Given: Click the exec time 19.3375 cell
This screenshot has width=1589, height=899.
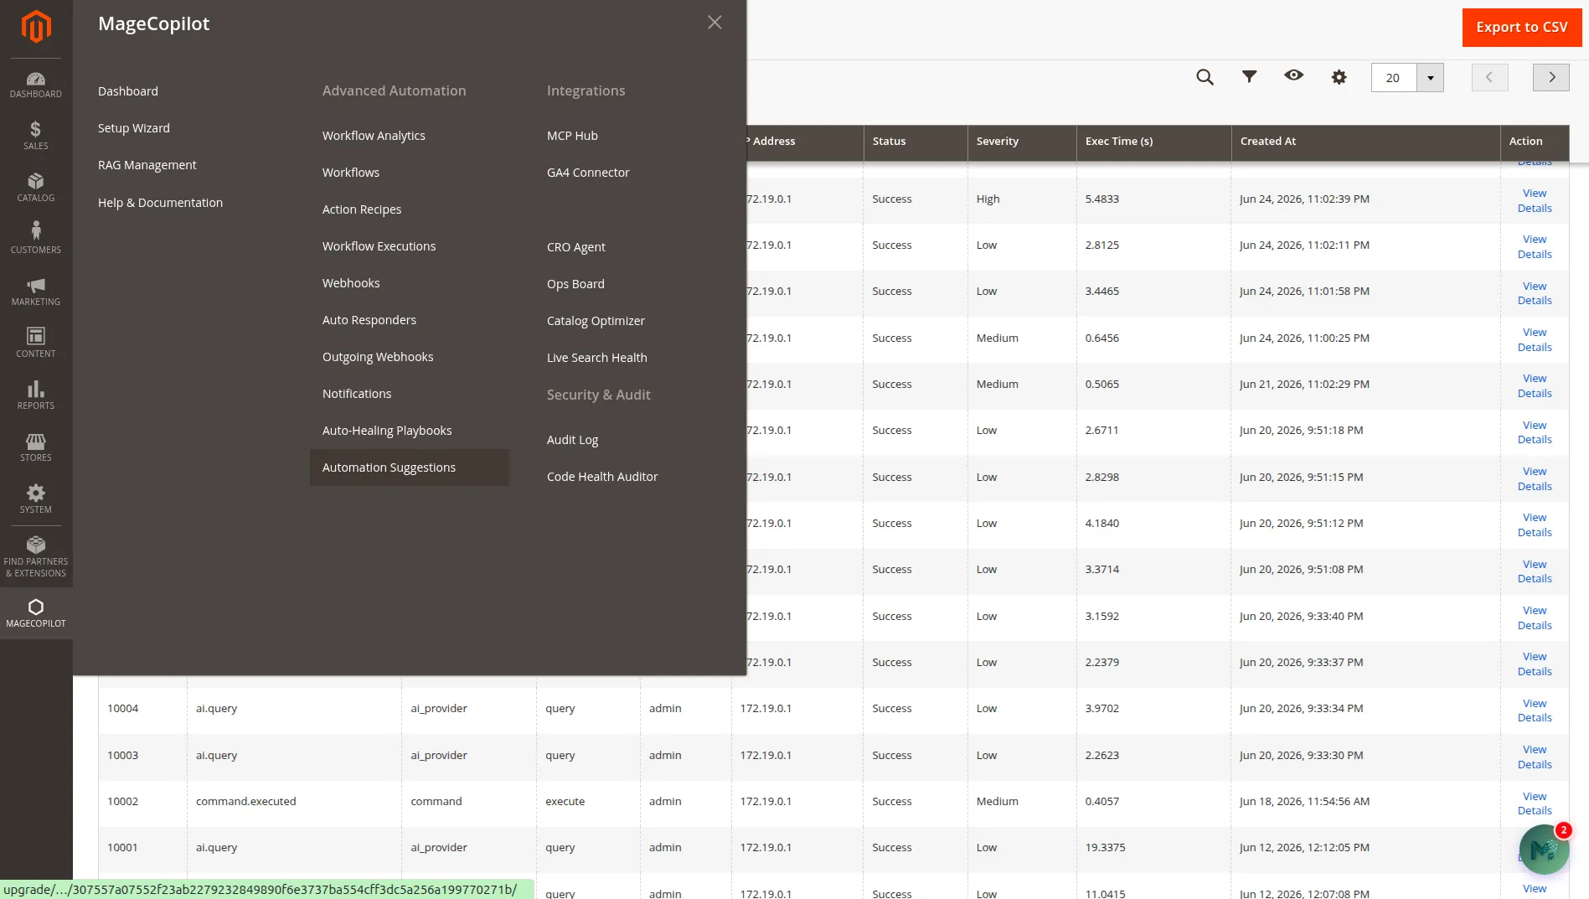Looking at the screenshot, I should click(x=1153, y=848).
